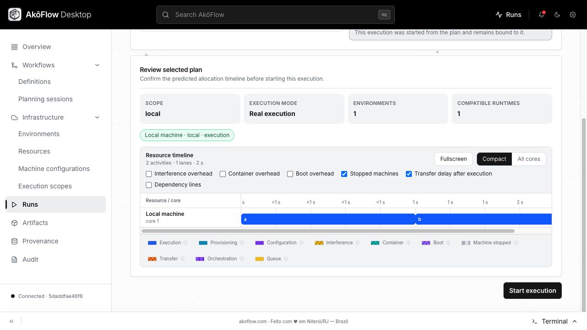587x330 pixels.
Task: Open timeline in Fullscreen
Action: click(454, 159)
